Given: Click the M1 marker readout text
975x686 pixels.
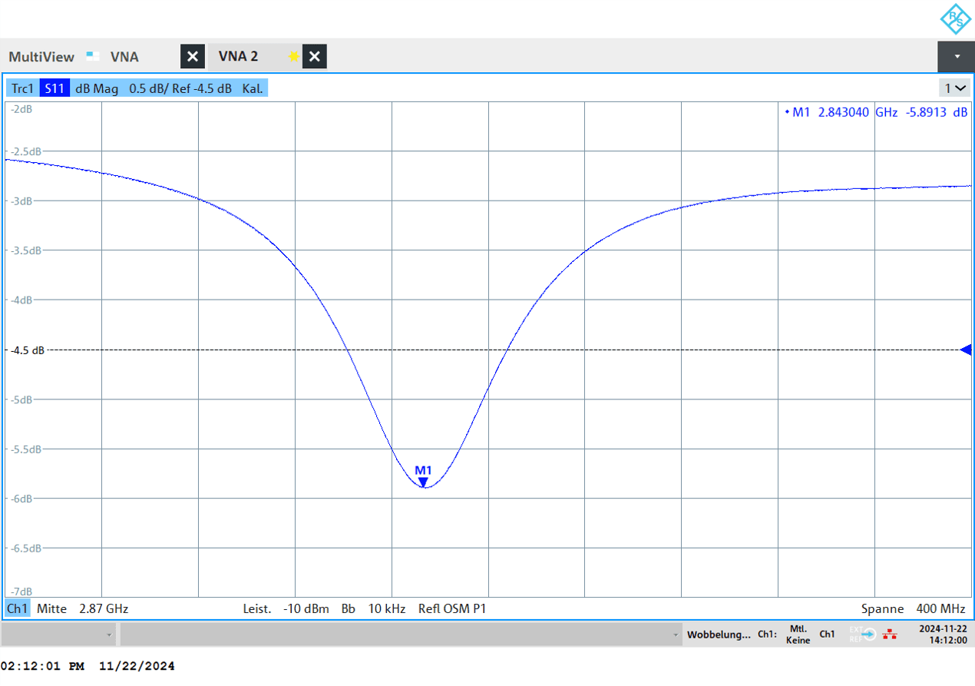Looking at the screenshot, I should coord(875,112).
